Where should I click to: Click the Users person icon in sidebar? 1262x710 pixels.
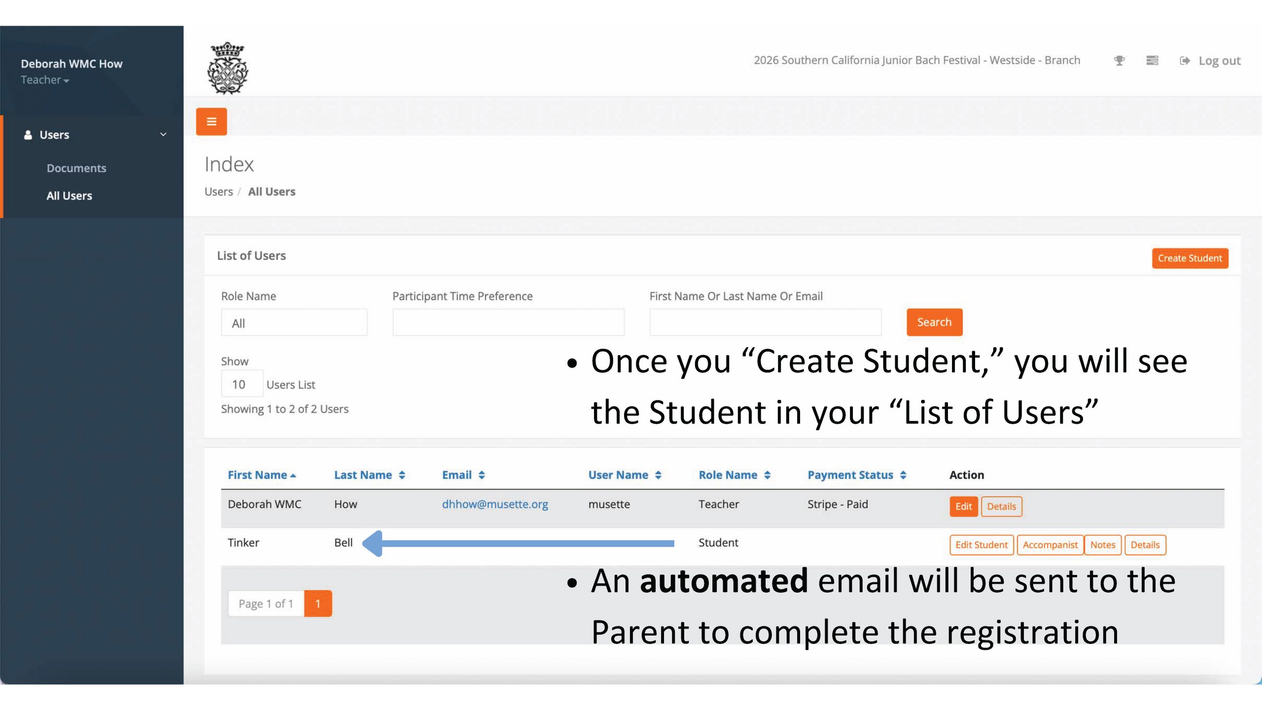pos(28,135)
